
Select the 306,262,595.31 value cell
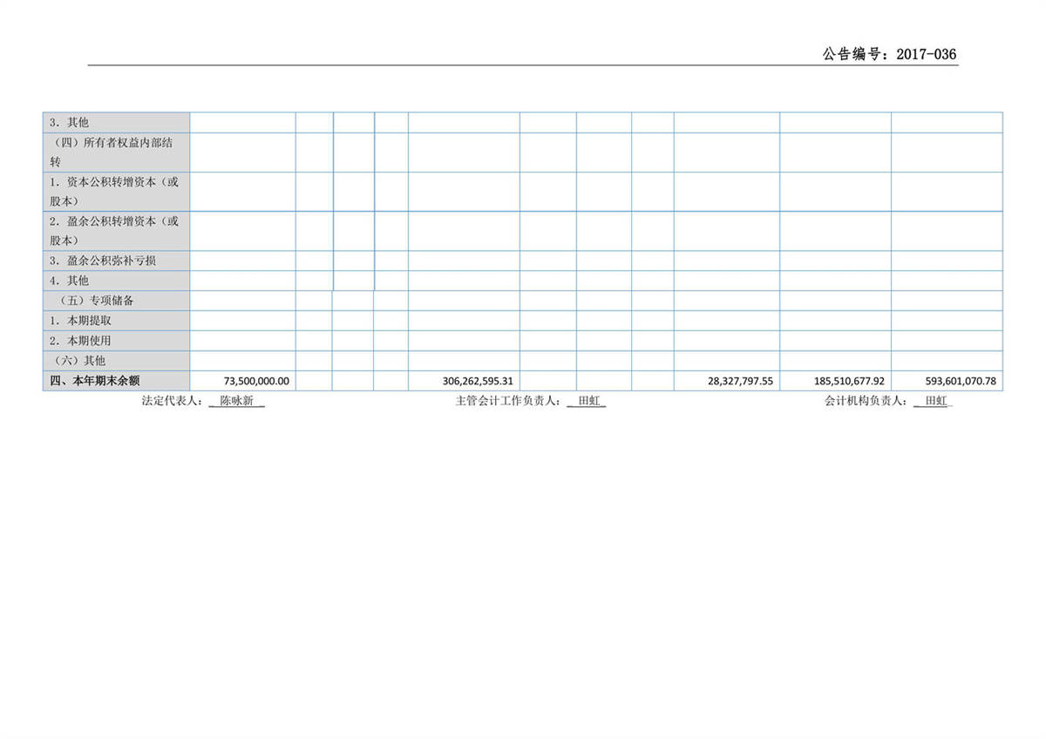[478, 381]
